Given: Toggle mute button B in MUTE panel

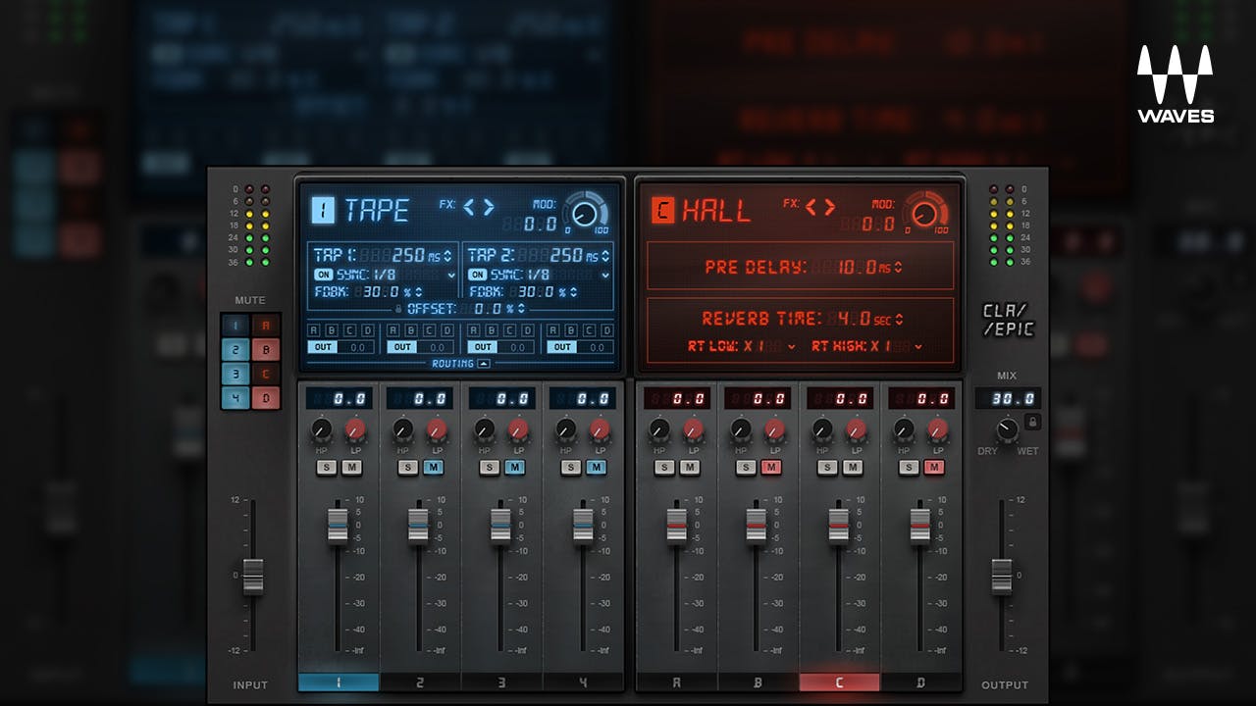Looking at the screenshot, I should tap(266, 350).
